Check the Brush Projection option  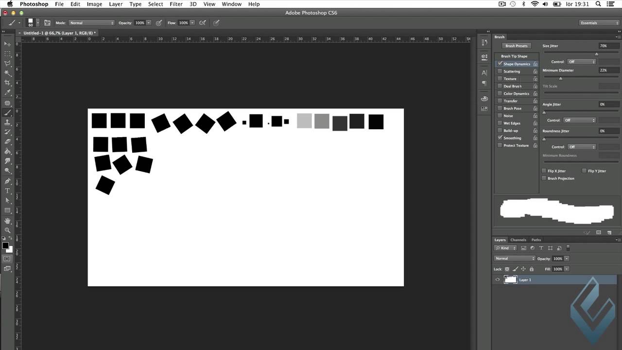(x=544, y=178)
